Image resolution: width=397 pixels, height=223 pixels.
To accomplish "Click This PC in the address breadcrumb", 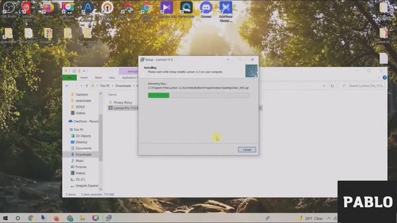I will click(x=105, y=86).
